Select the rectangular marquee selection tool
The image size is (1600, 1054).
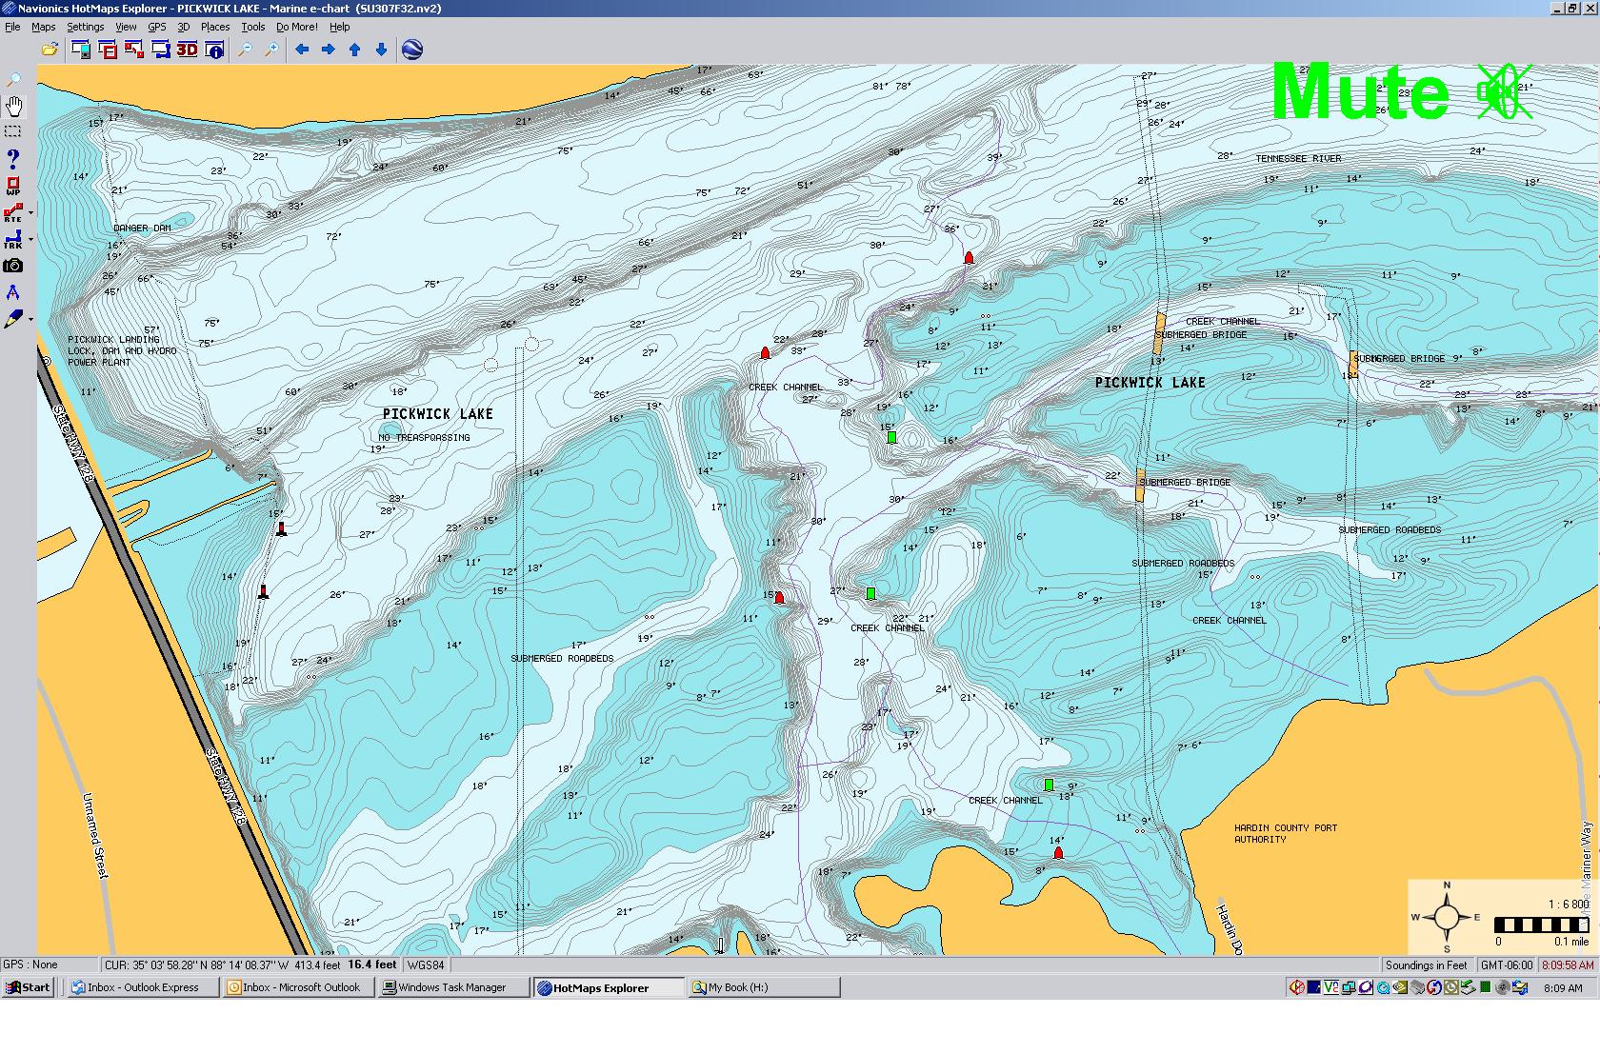(x=13, y=131)
